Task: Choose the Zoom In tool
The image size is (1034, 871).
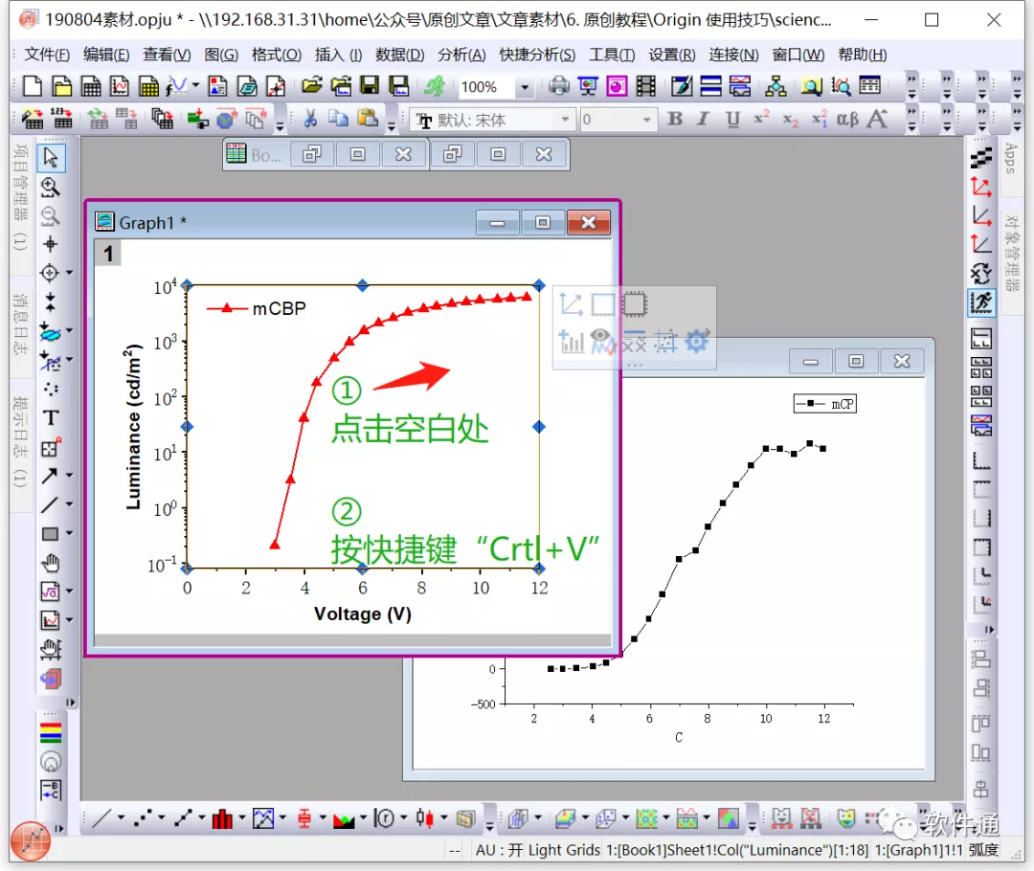Action: 50,187
